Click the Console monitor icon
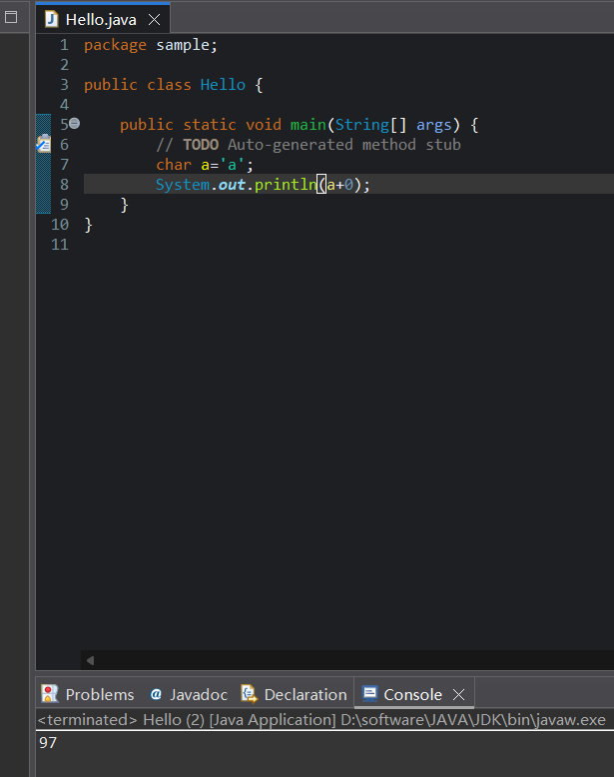 coord(369,693)
